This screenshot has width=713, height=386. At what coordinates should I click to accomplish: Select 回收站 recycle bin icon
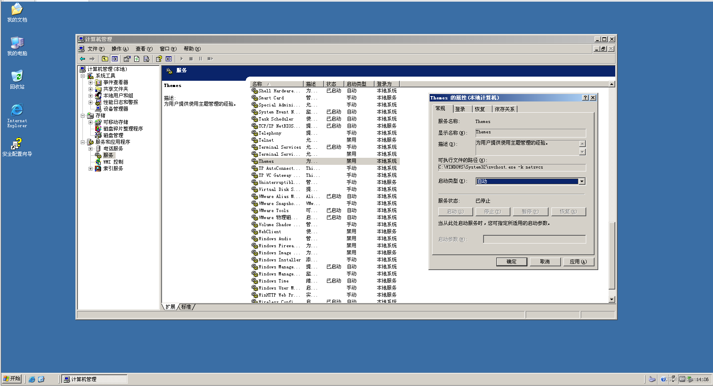pyautogui.click(x=17, y=80)
